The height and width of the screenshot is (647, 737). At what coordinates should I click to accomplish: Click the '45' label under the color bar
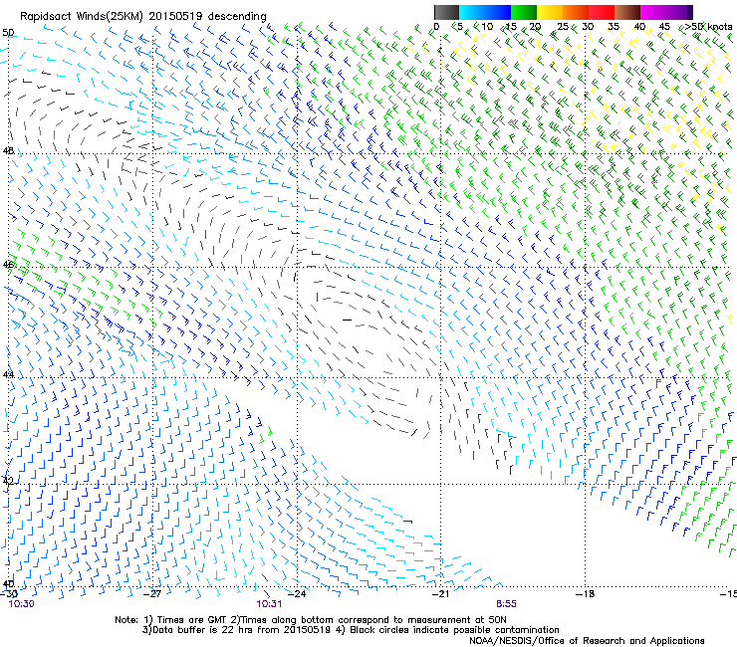click(x=664, y=27)
